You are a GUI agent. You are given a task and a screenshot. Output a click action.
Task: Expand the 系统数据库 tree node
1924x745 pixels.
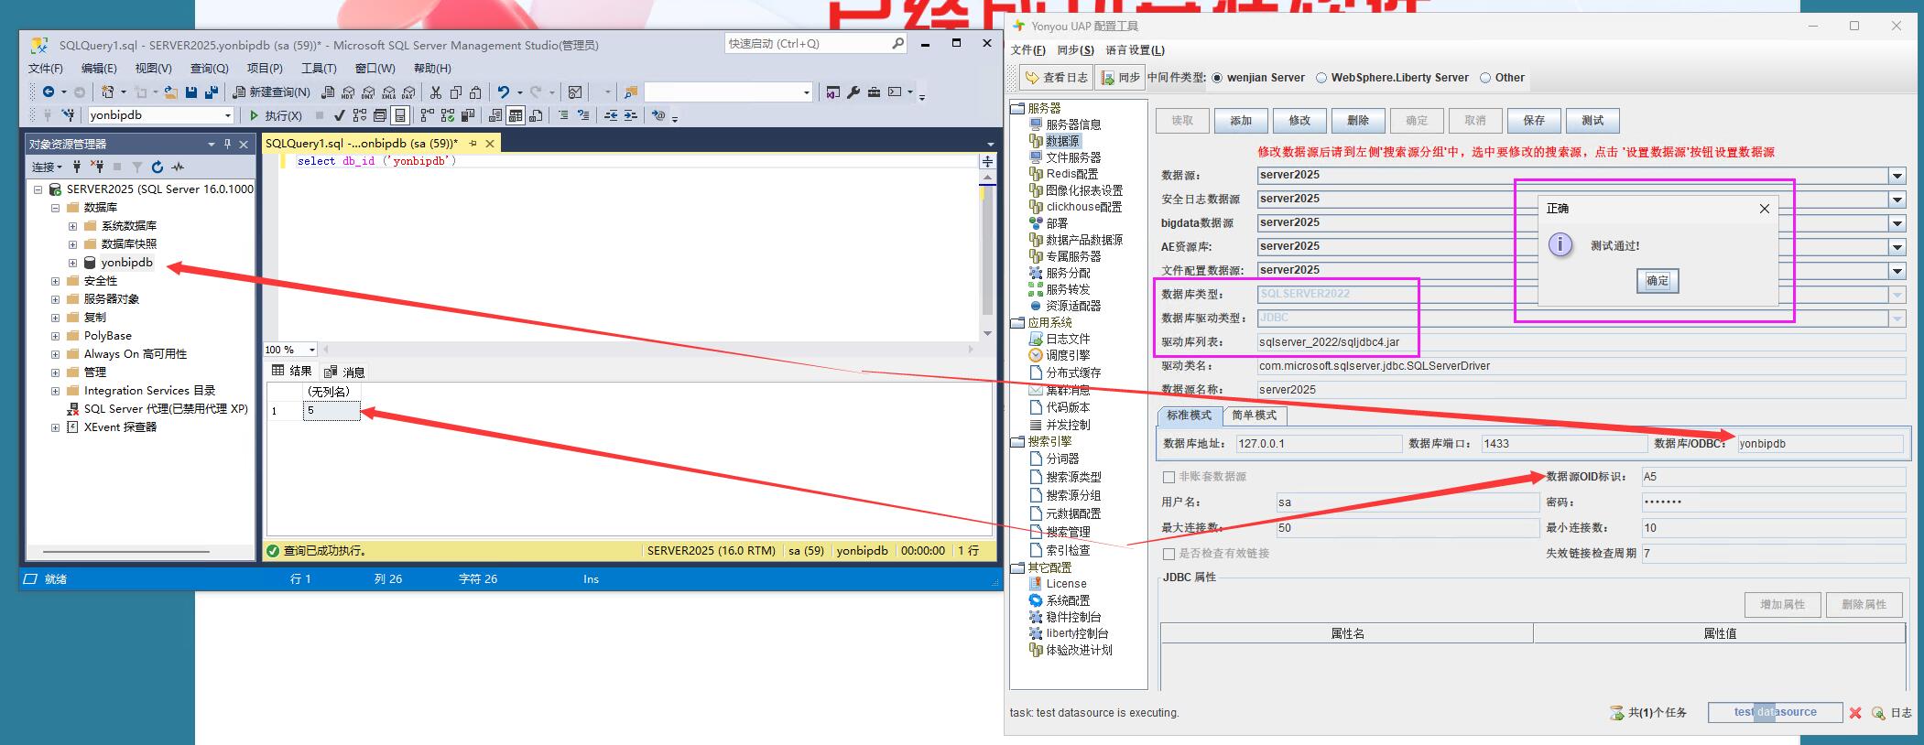pos(72,226)
